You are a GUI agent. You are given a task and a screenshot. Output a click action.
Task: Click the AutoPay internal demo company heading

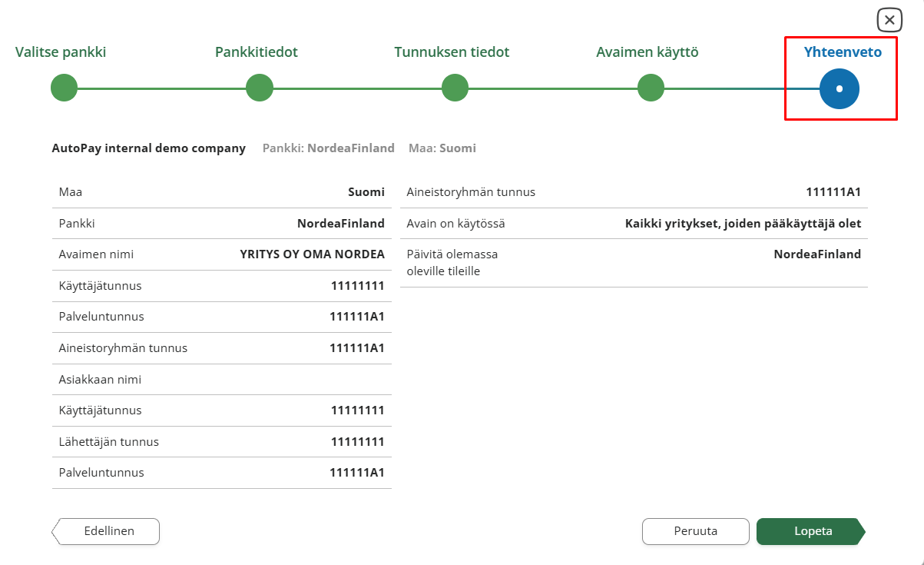[148, 148]
